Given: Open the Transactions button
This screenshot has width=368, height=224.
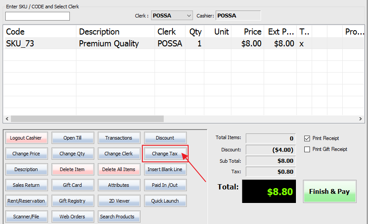Looking at the screenshot, I should point(119,138).
